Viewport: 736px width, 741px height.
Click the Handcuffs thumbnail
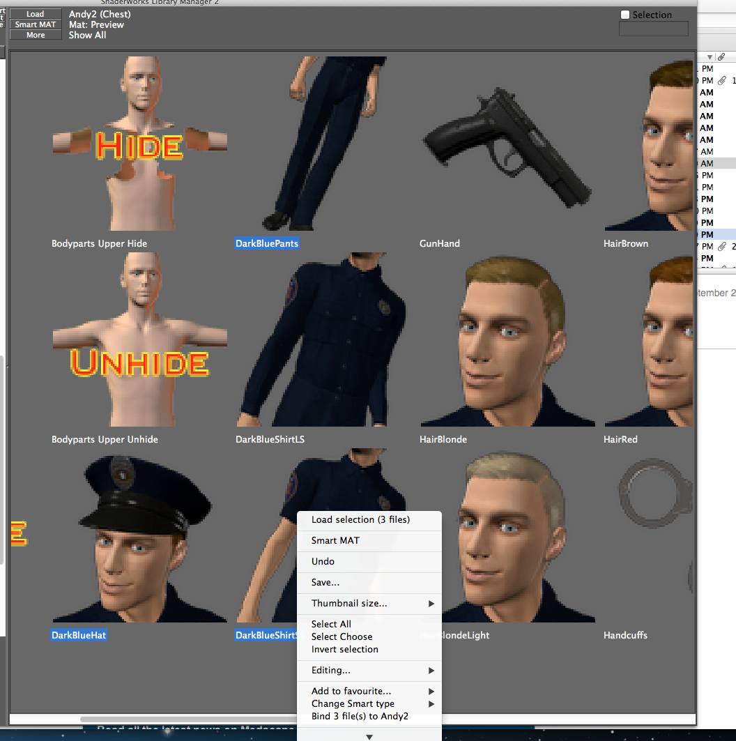pyautogui.click(x=648, y=535)
